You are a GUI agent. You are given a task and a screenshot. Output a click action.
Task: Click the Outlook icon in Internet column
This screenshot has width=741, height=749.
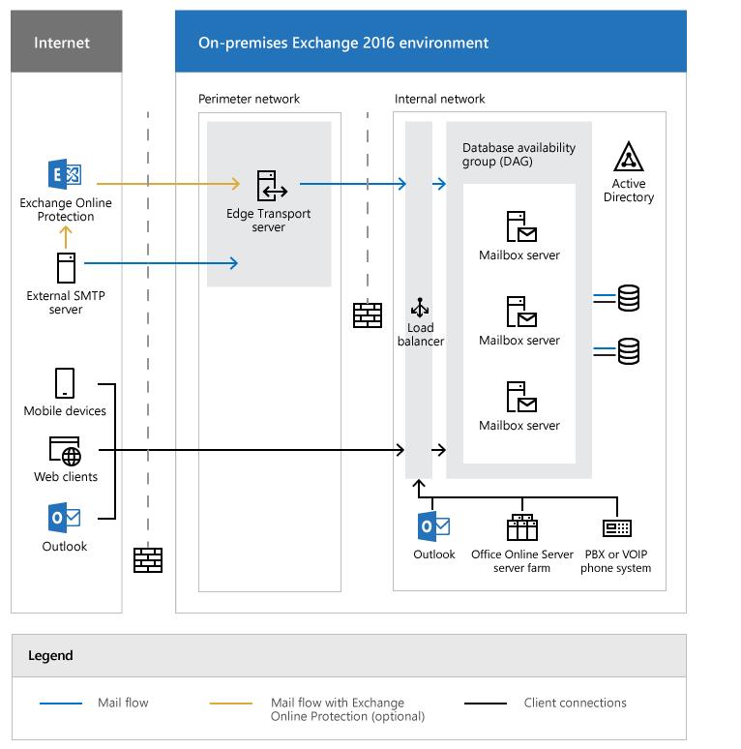[64, 518]
